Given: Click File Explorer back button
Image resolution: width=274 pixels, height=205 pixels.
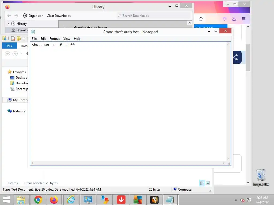Looking at the screenshot, I should [x=7, y=53].
